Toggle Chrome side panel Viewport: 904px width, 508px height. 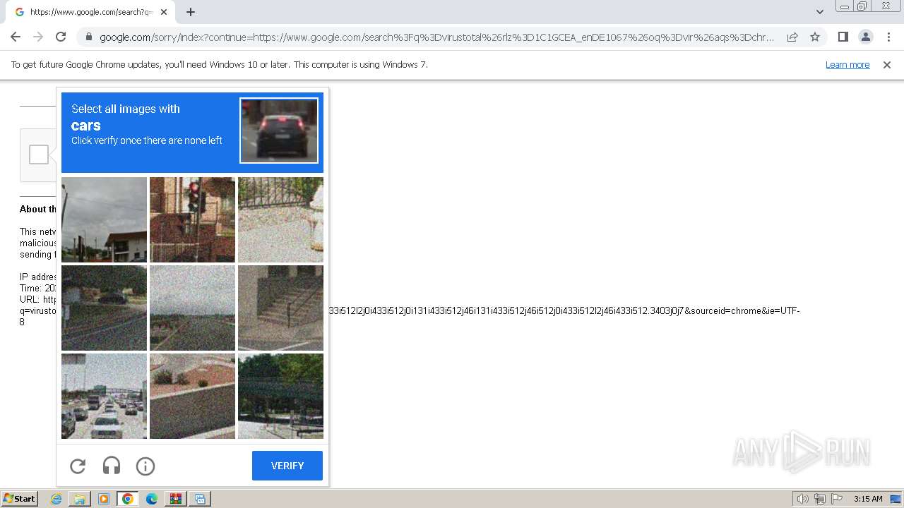[x=843, y=37]
